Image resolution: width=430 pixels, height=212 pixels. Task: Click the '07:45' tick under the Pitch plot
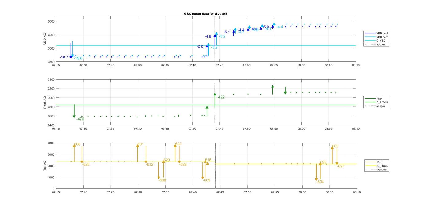click(x=220, y=129)
